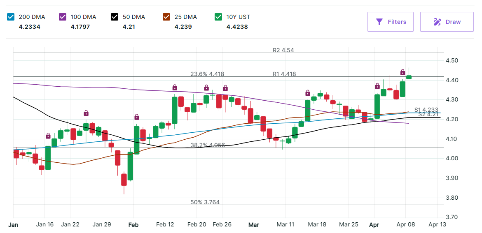Click the Jan 22 date axis label
This screenshot has width=482, height=233.
(70, 224)
